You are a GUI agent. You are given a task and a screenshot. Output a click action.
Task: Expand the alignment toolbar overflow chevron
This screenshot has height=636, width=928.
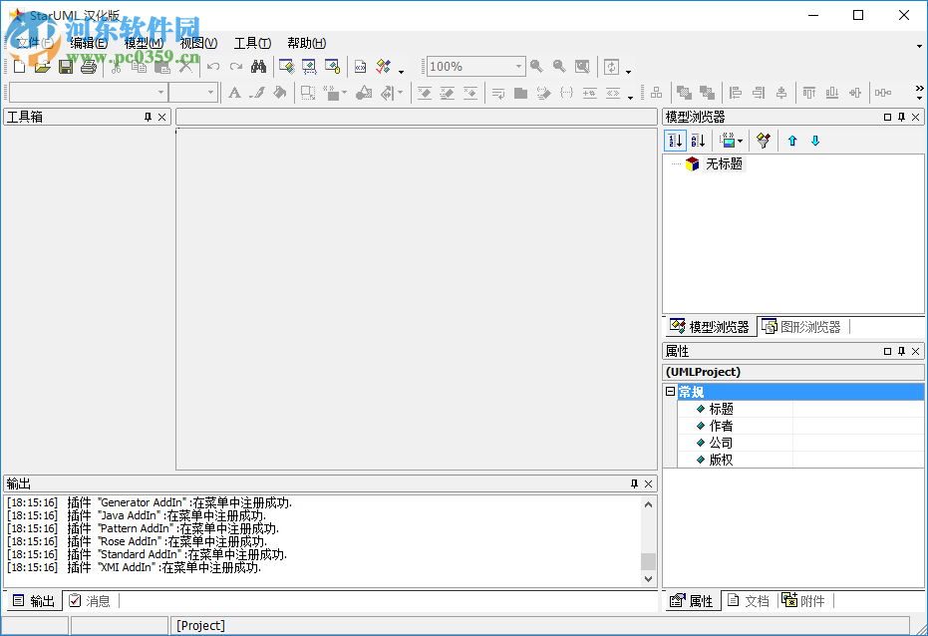[919, 88]
